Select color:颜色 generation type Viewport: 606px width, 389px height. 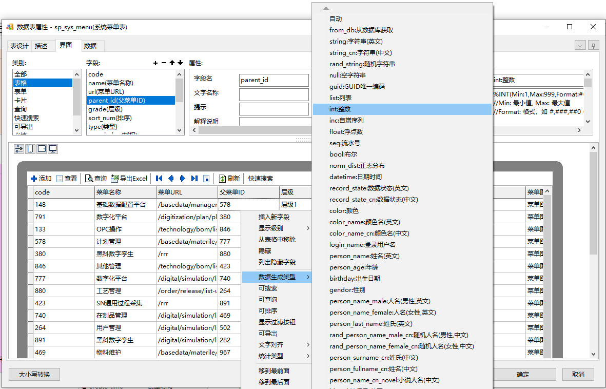tap(402, 211)
